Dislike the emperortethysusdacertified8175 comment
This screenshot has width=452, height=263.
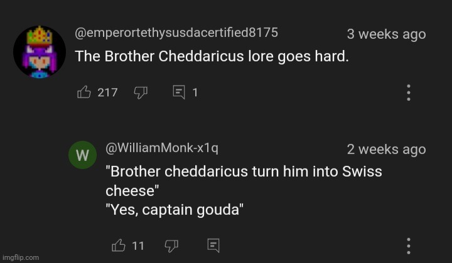click(141, 93)
